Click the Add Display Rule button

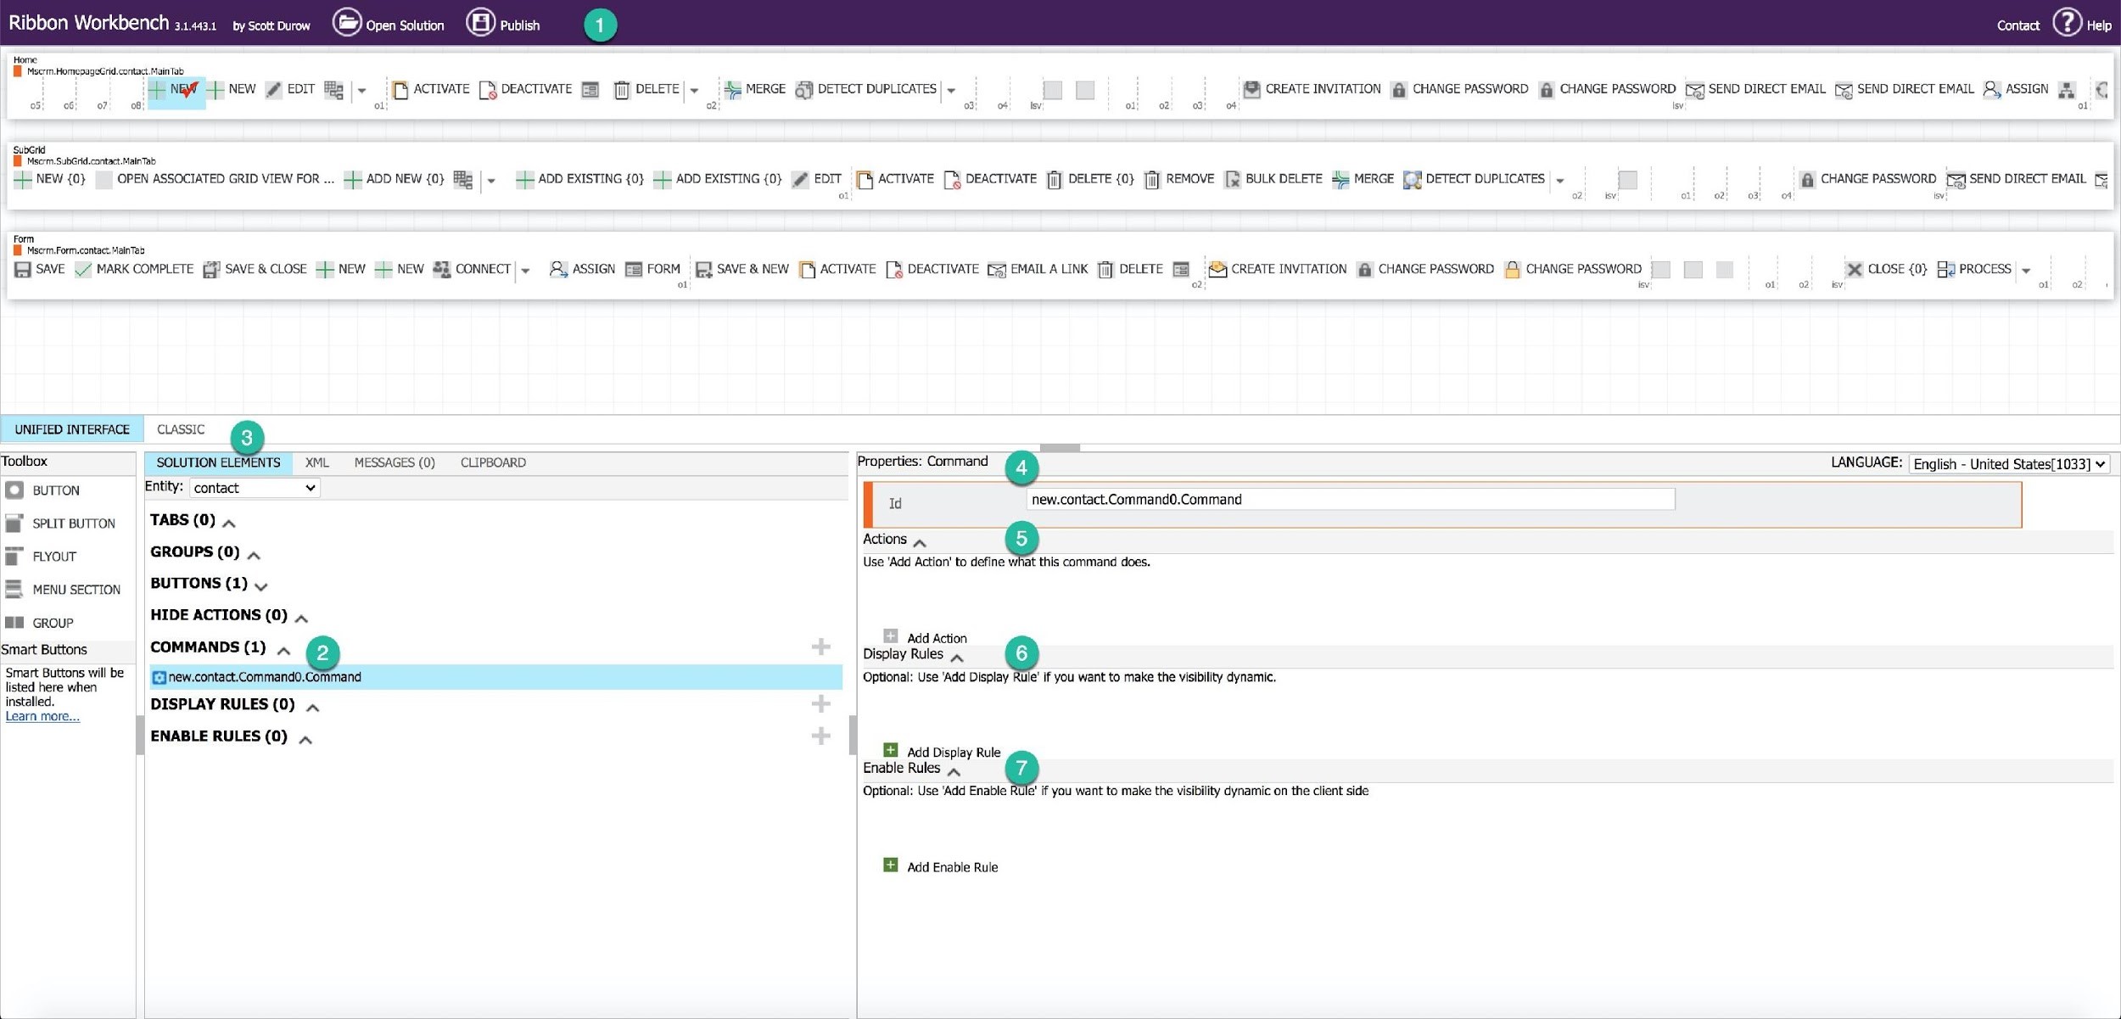pos(943,753)
